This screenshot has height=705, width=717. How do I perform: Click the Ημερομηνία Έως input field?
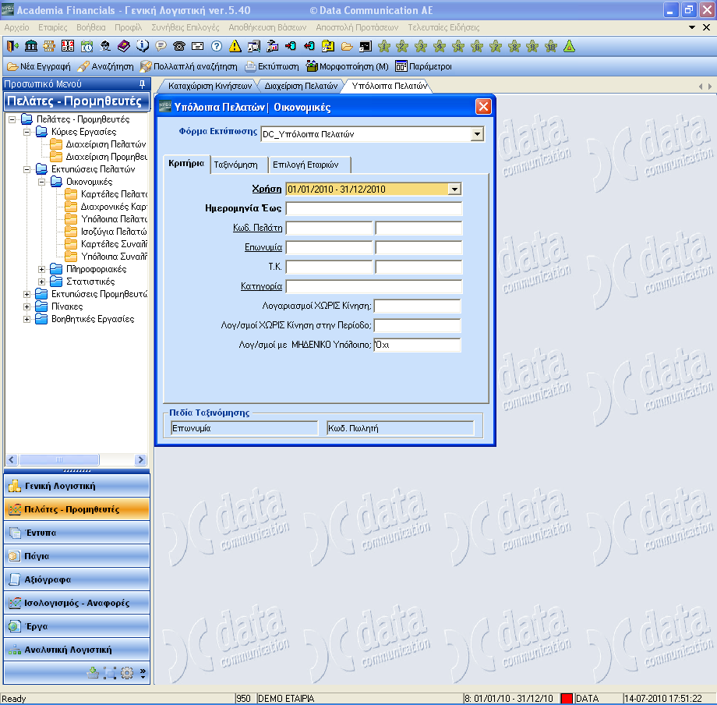[373, 209]
